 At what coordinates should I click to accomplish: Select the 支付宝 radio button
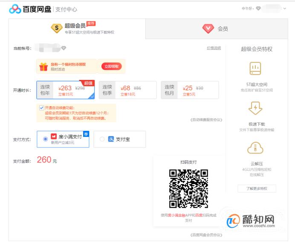tap(102, 139)
